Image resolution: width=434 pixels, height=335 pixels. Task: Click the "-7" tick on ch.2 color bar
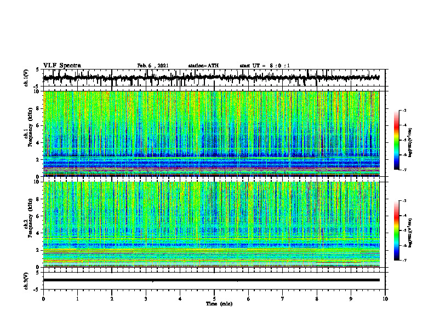pyautogui.click(x=404, y=260)
